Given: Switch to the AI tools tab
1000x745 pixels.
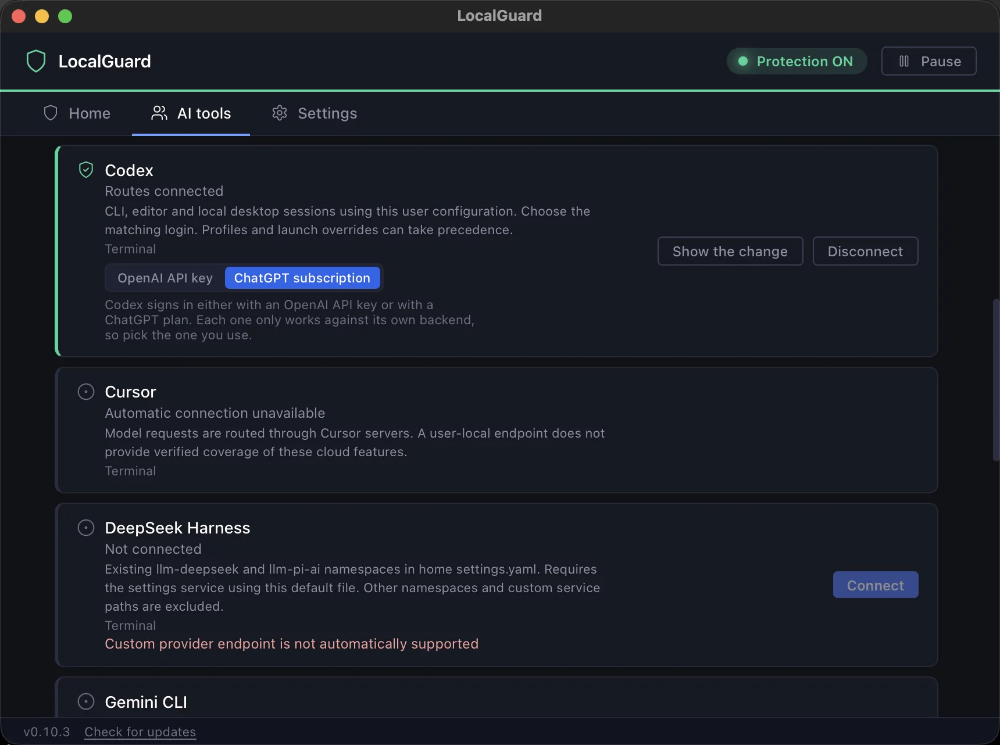Looking at the screenshot, I should [x=191, y=113].
